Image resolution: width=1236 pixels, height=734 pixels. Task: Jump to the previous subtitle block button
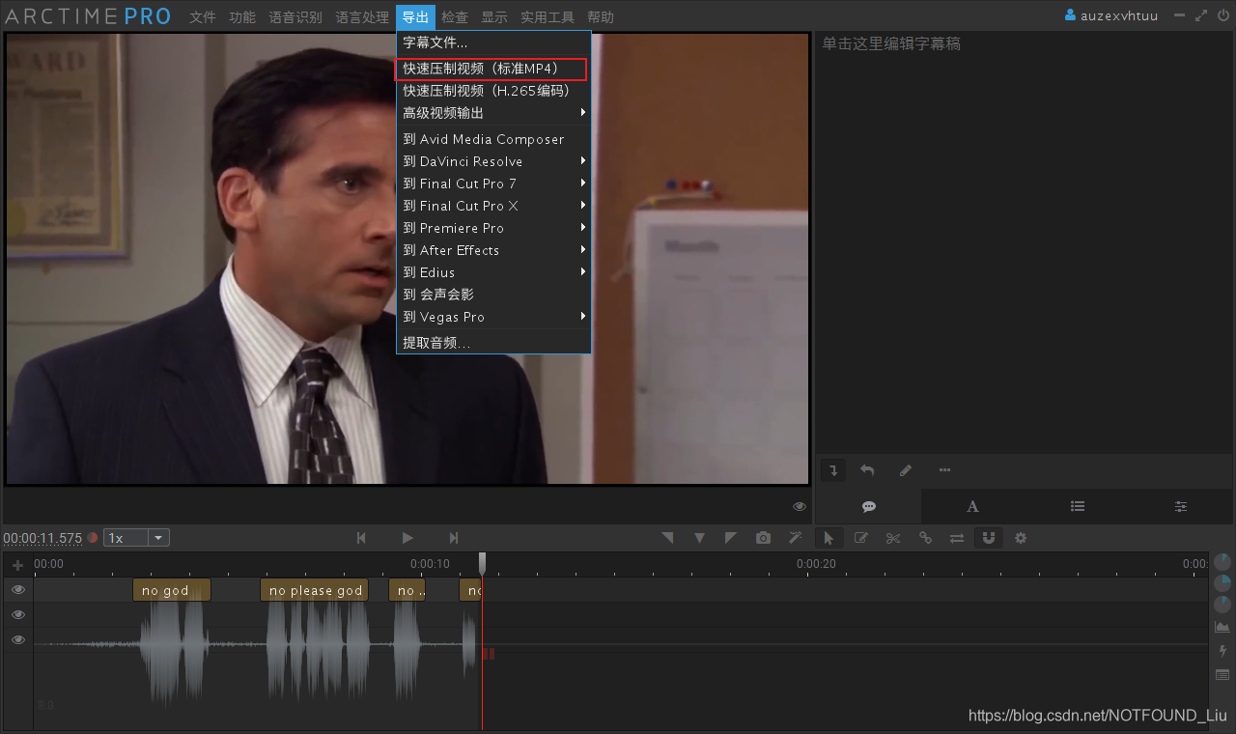pyautogui.click(x=361, y=538)
